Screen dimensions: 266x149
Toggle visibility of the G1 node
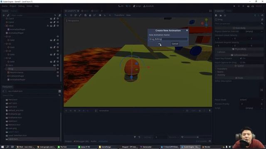pos(58,36)
